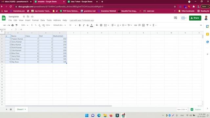
Task: Show all sheets list
Action: pyautogui.click(x=11, y=109)
